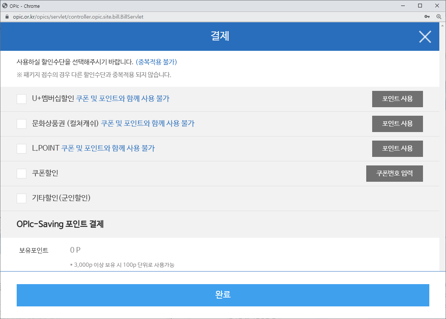Close the 결제 dialog with the X icon
This screenshot has height=319, width=446.
point(425,36)
